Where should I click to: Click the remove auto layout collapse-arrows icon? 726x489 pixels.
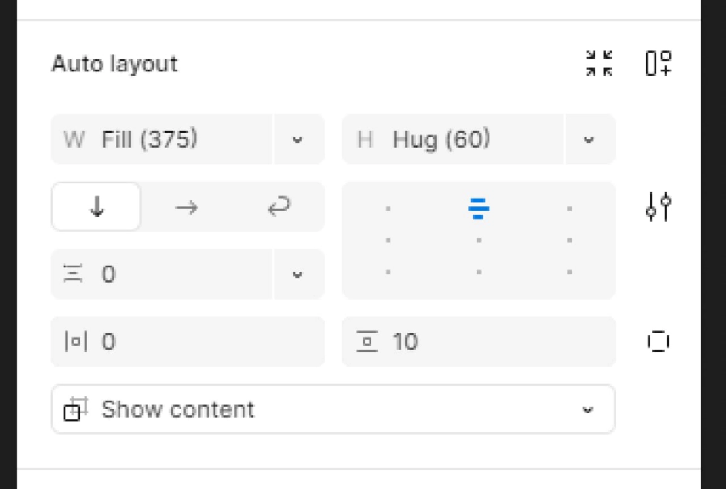tap(599, 64)
